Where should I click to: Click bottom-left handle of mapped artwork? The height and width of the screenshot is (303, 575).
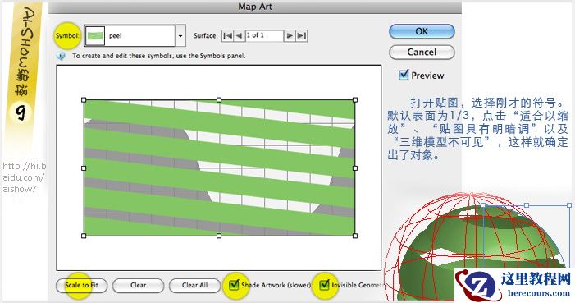(84, 236)
